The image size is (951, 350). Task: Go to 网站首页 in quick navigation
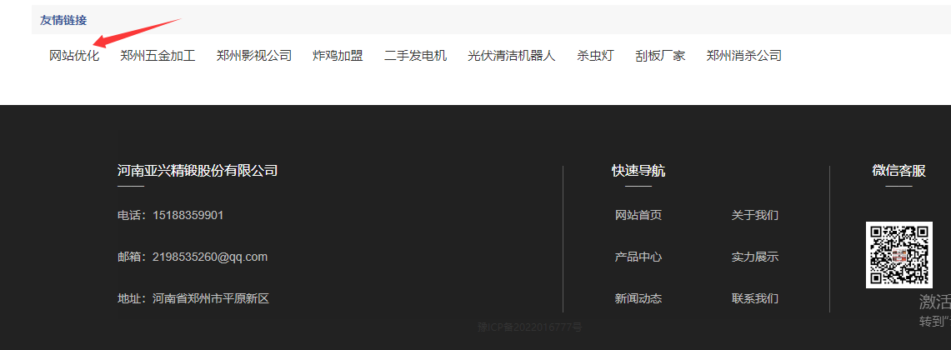click(x=638, y=215)
